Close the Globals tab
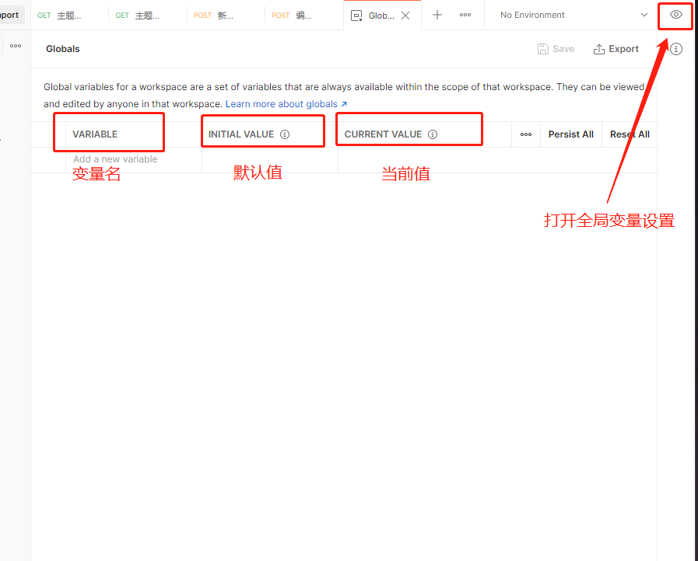The height and width of the screenshot is (561, 698). [405, 16]
